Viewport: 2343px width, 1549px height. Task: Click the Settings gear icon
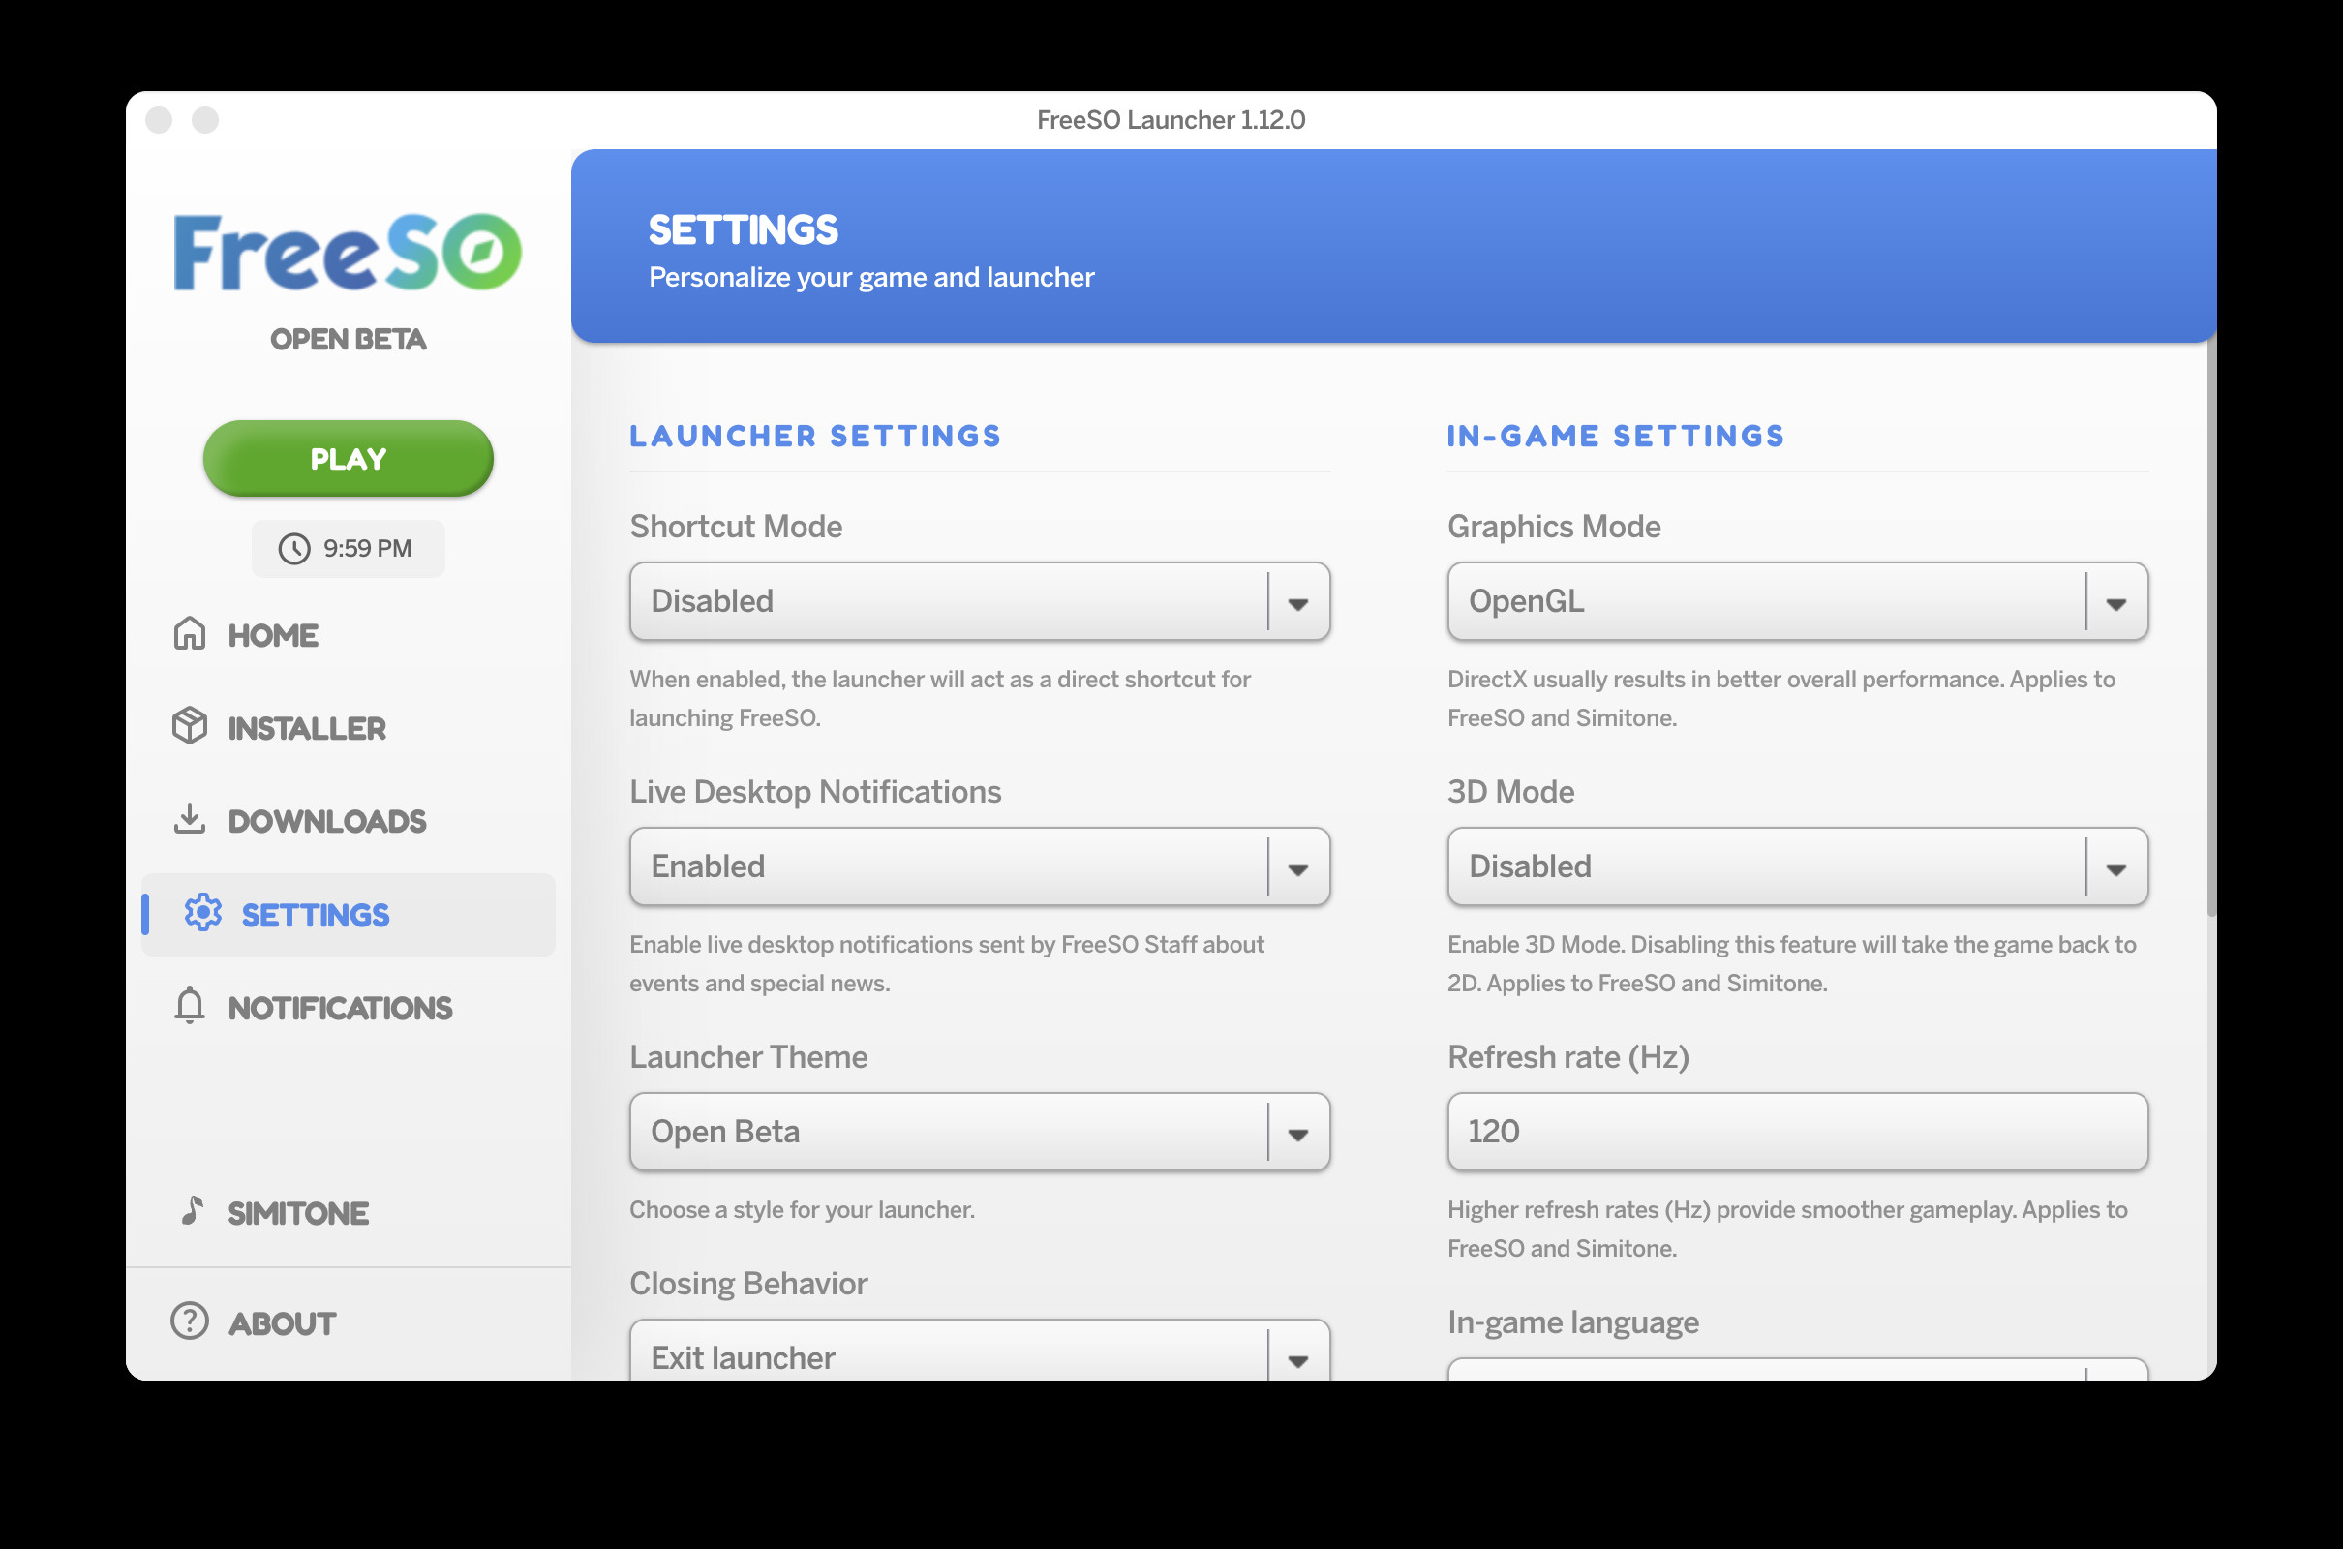[202, 913]
